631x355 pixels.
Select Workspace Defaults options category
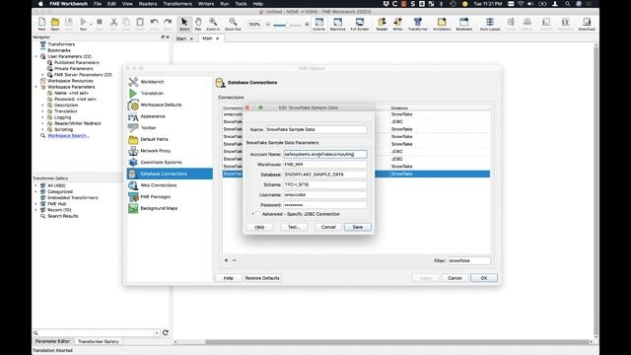pos(170,105)
